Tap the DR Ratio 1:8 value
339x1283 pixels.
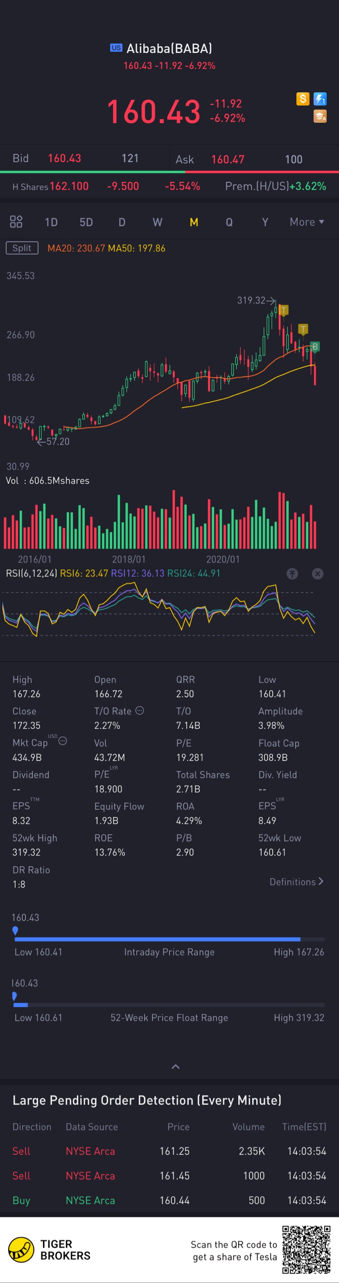click(19, 884)
